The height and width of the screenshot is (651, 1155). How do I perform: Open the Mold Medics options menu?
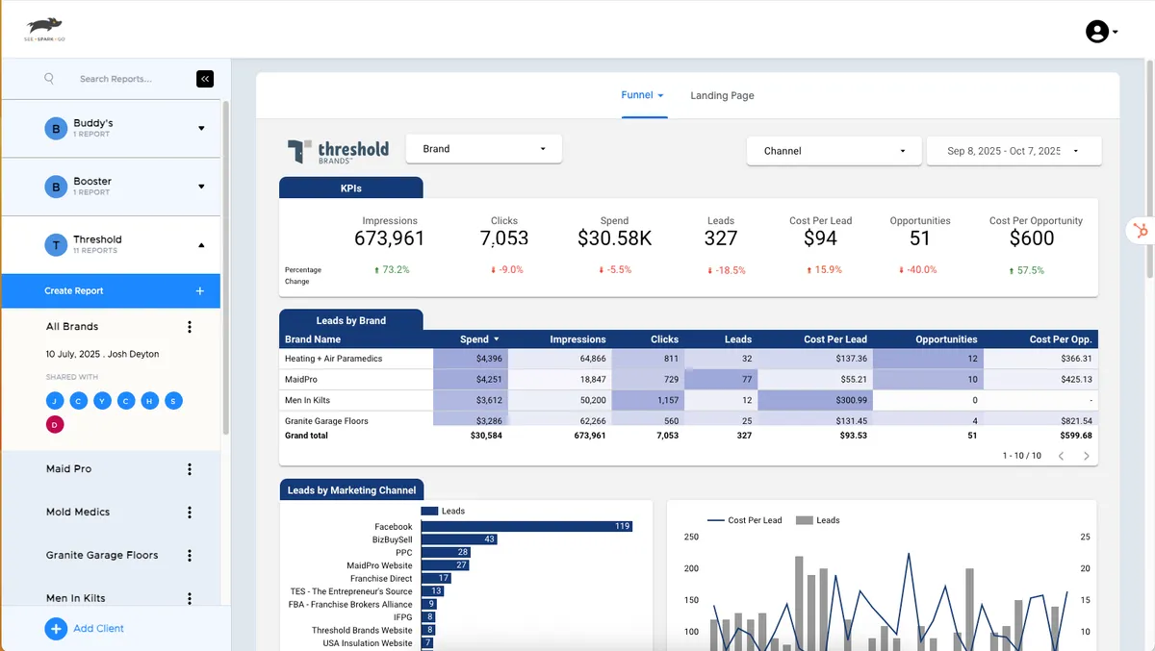click(x=190, y=512)
